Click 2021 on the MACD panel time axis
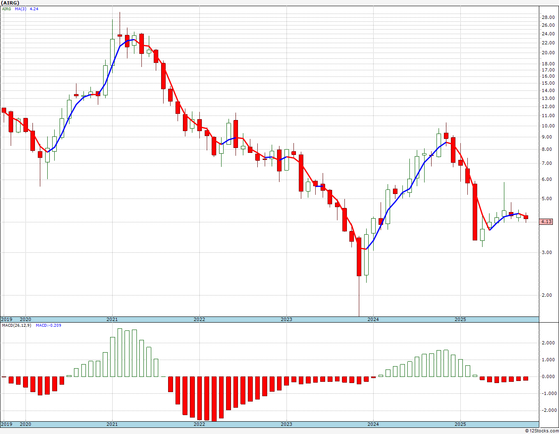Viewport: 559px width, 434px height. click(x=112, y=424)
